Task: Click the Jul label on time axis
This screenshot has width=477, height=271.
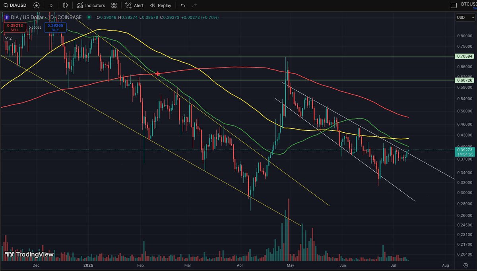Action: pyautogui.click(x=394, y=265)
